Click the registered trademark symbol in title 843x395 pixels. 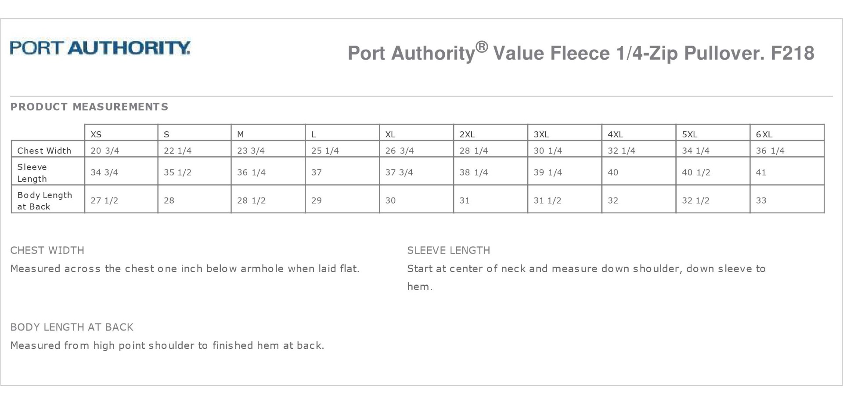(x=482, y=47)
